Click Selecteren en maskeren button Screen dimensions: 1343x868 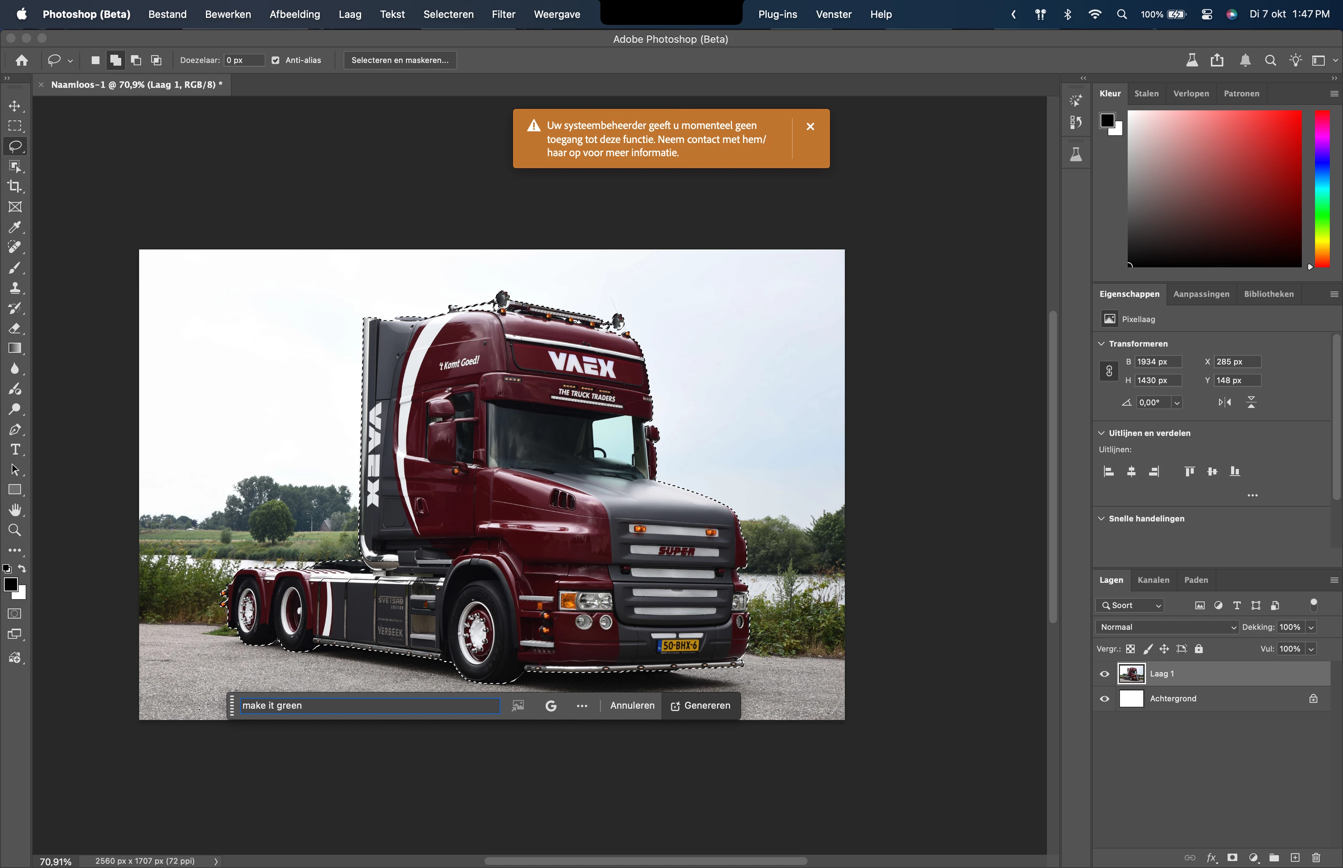pos(399,60)
